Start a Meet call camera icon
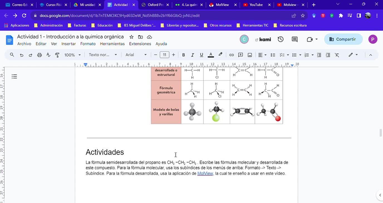Screen dimensions: 383x203 312,39
